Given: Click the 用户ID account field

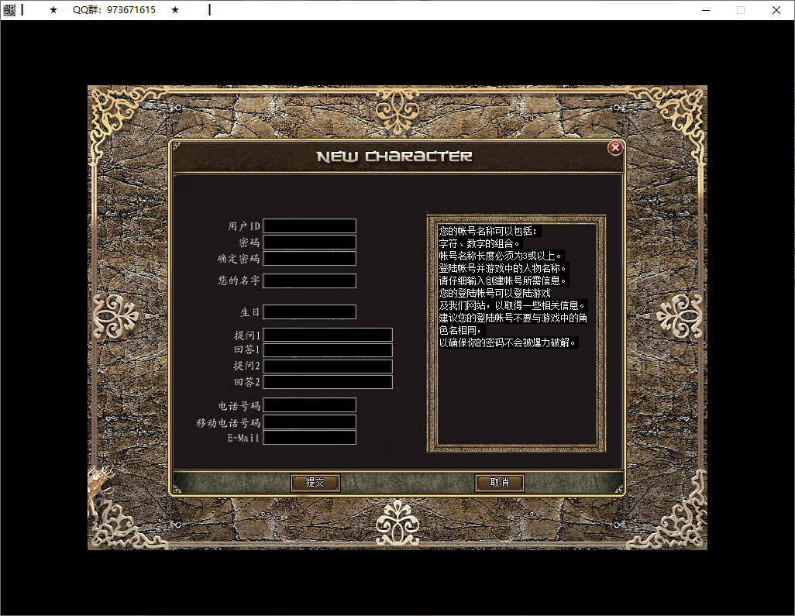Looking at the screenshot, I should tap(309, 225).
